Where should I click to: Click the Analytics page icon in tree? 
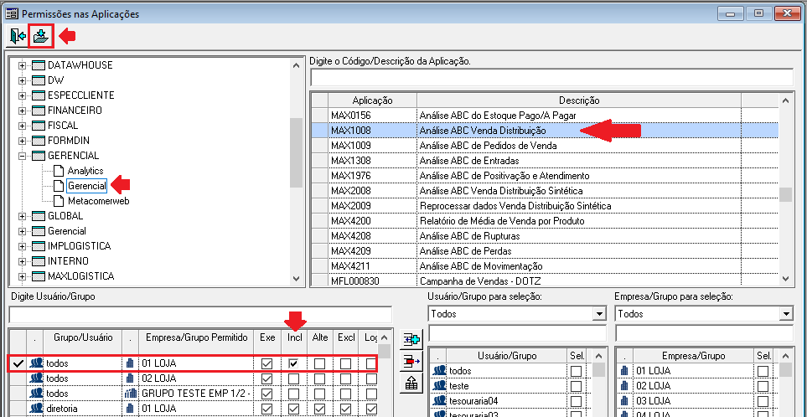tap(59, 170)
